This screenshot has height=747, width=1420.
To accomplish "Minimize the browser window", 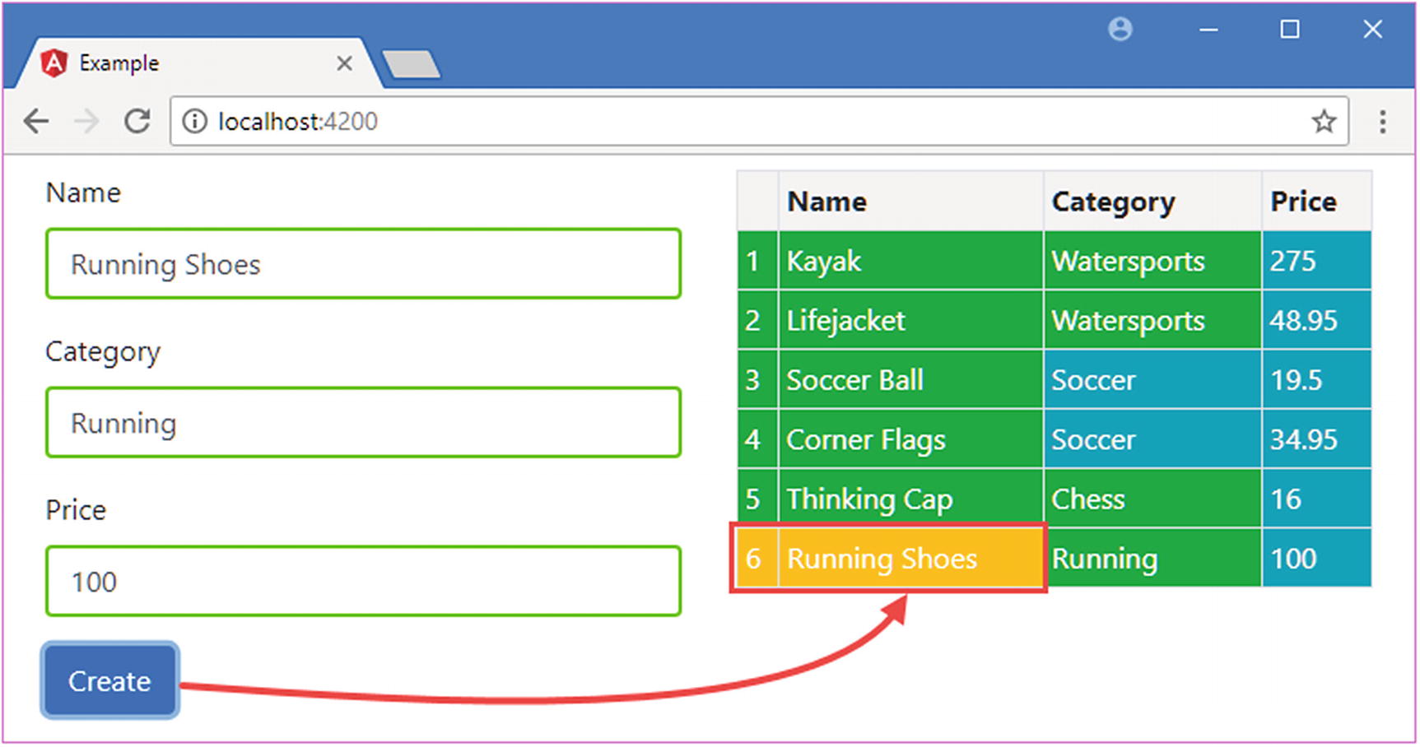I will point(1208,30).
